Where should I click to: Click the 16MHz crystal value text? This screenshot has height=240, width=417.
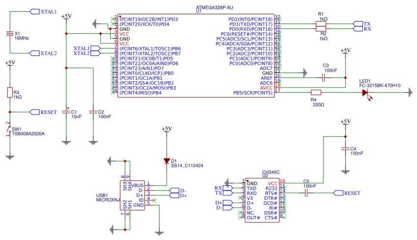click(x=22, y=38)
